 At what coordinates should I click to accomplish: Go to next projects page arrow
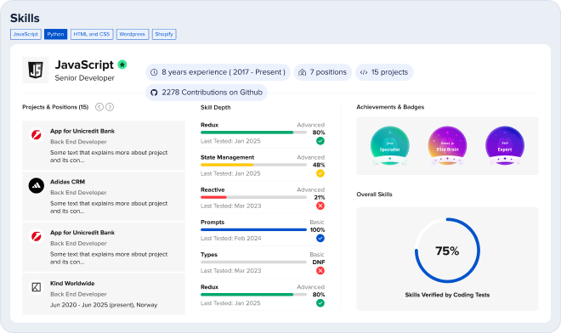tap(110, 107)
